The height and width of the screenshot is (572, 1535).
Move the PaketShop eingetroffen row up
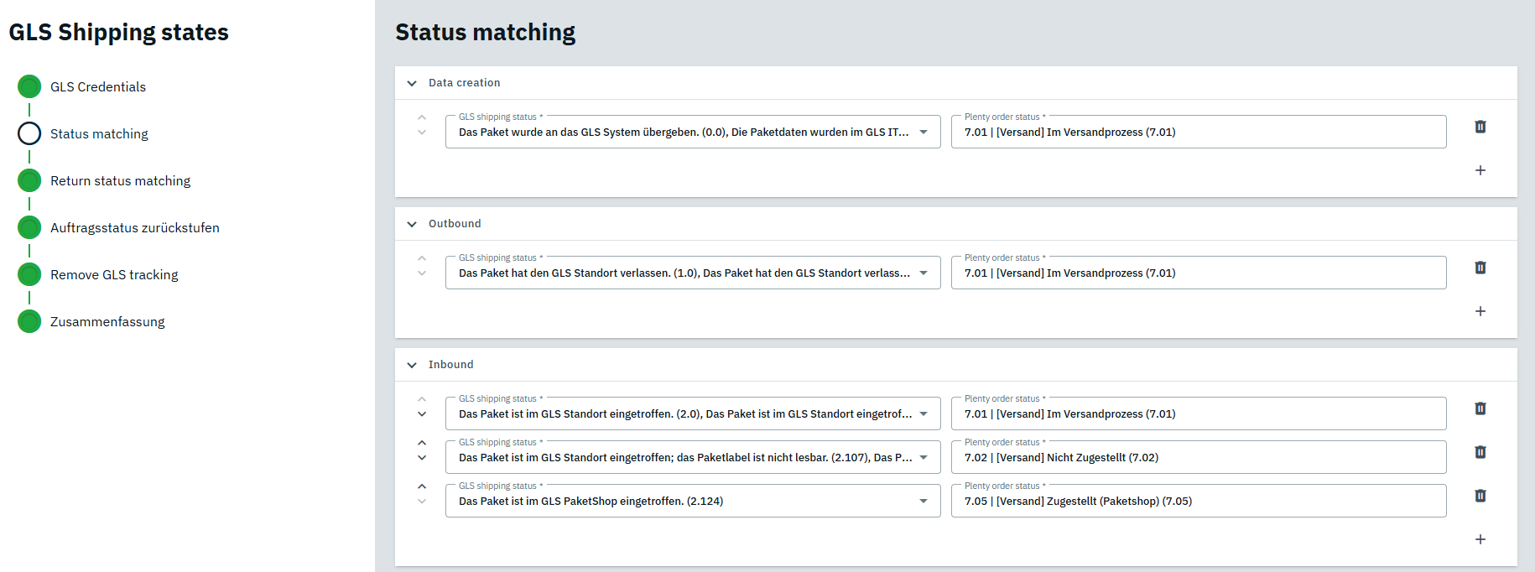422,486
